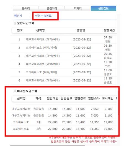Click the 여객선요금조회 section icon

tap(15, 91)
